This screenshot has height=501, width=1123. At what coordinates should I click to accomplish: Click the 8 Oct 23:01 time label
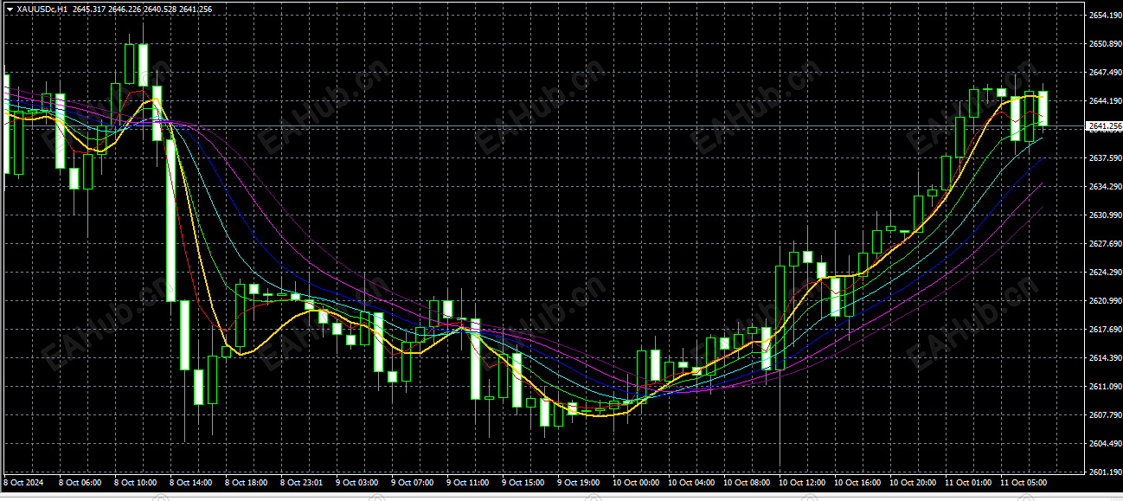coord(302,482)
